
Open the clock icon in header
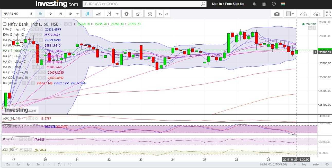click(x=274, y=4)
